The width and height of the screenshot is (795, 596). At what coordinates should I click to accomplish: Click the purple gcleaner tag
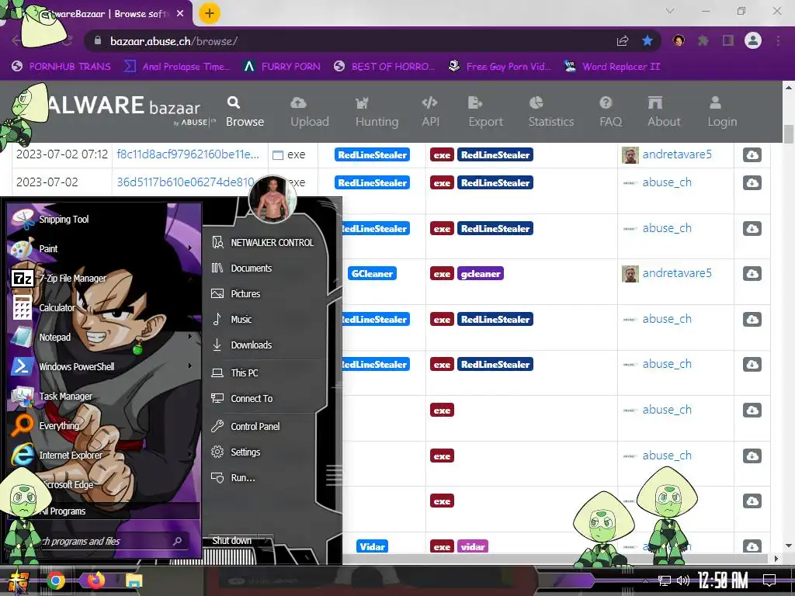pyautogui.click(x=480, y=274)
